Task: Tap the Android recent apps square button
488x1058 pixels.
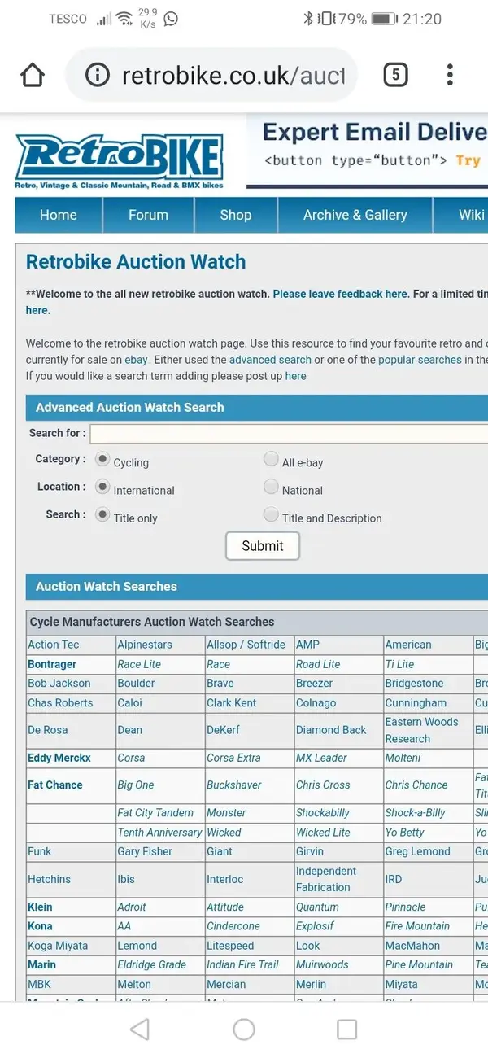Action: pos(347,1030)
